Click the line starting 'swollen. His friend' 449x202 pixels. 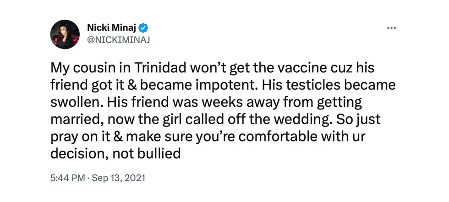pos(206,103)
